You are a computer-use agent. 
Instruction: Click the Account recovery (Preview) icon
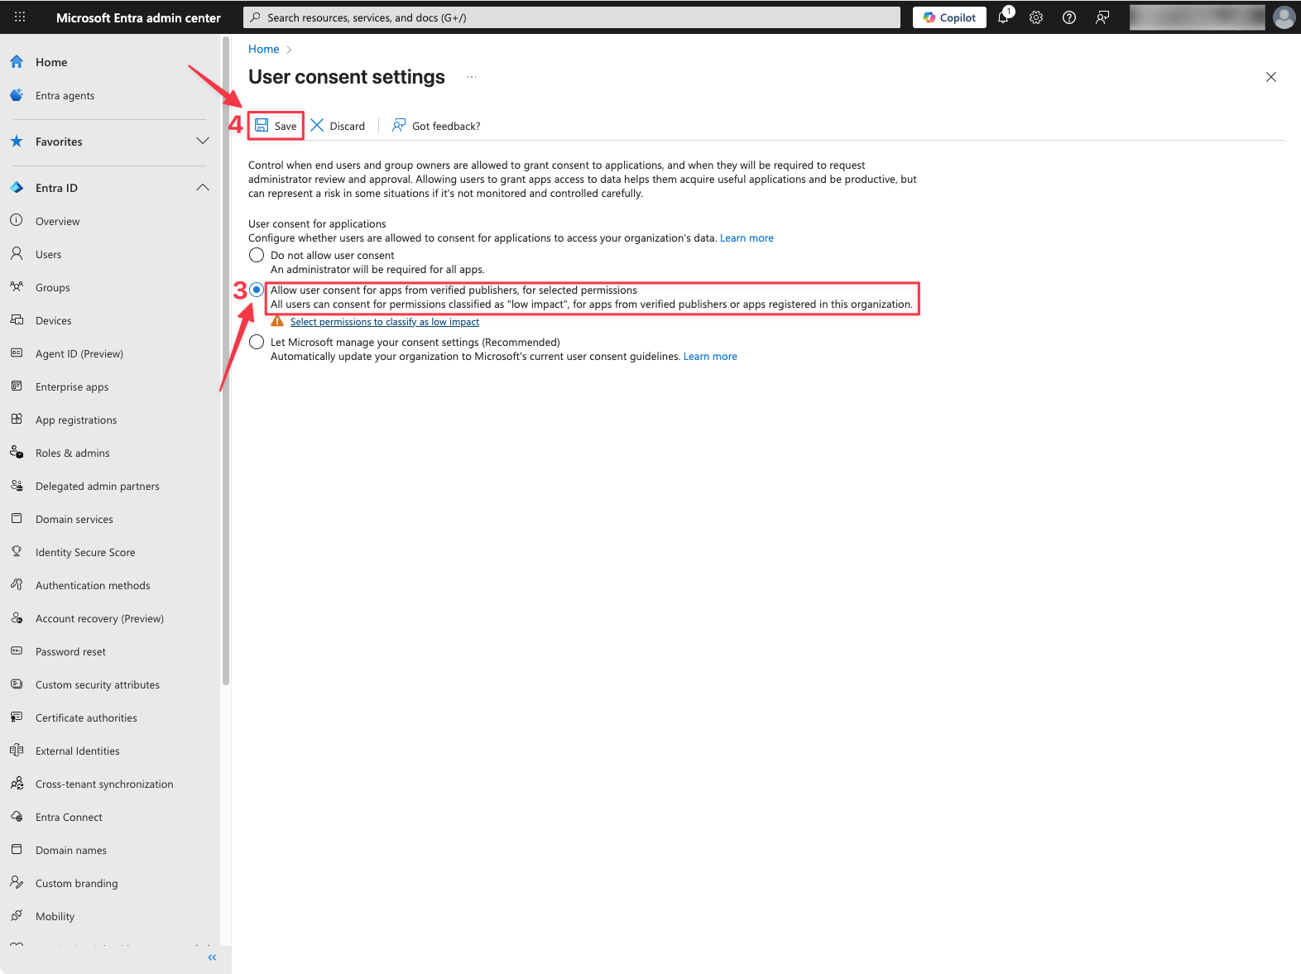tap(17, 617)
